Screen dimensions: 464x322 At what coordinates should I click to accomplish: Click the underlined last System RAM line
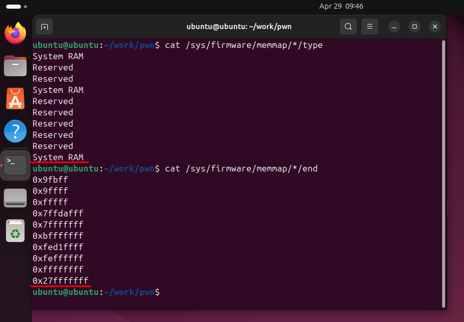tap(58, 157)
